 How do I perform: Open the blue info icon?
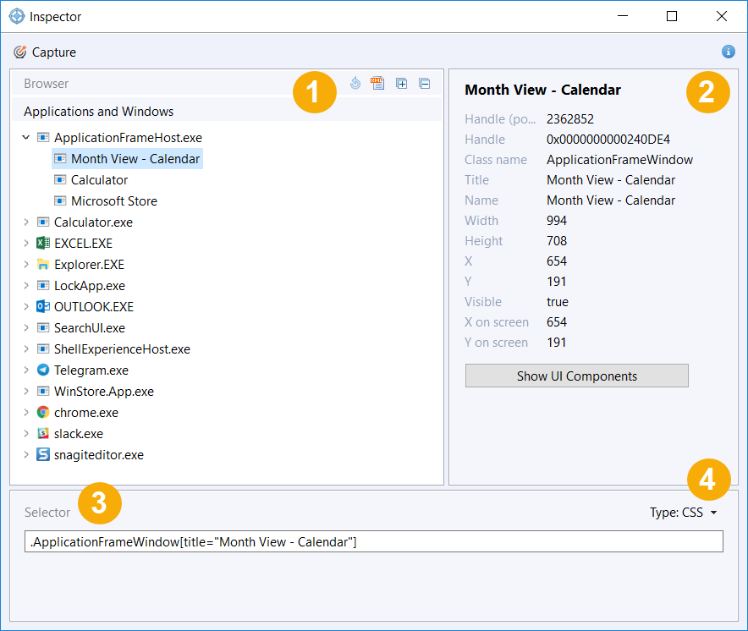pos(728,51)
